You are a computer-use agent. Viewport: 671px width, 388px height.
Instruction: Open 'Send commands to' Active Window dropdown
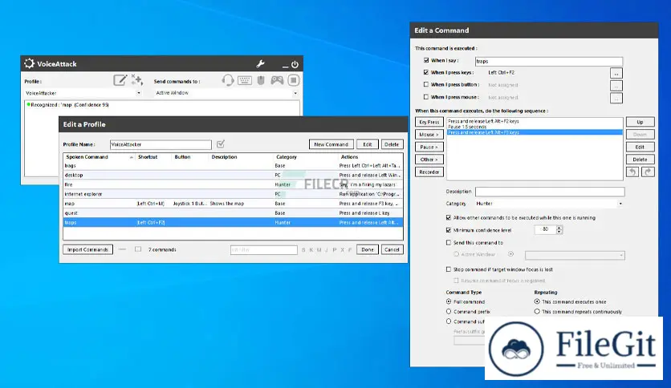pos(226,93)
